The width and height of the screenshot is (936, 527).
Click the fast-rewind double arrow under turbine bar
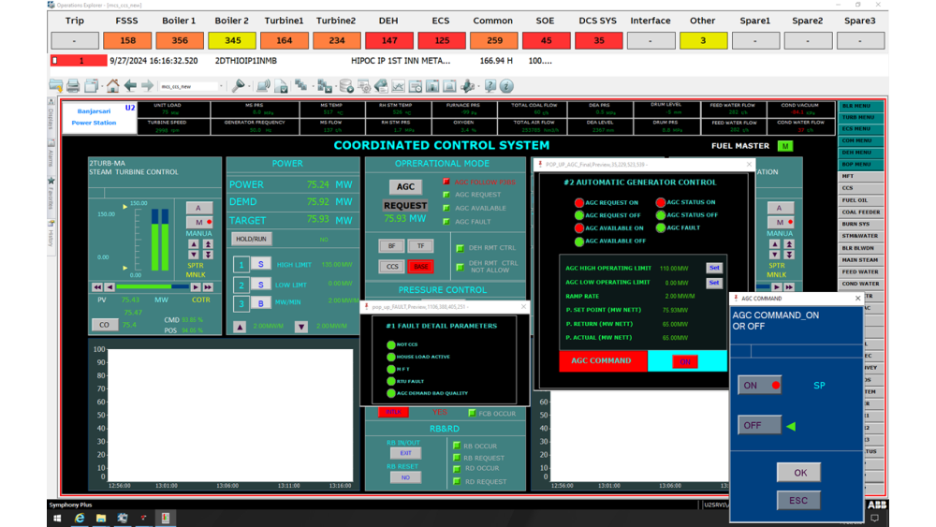(x=97, y=287)
